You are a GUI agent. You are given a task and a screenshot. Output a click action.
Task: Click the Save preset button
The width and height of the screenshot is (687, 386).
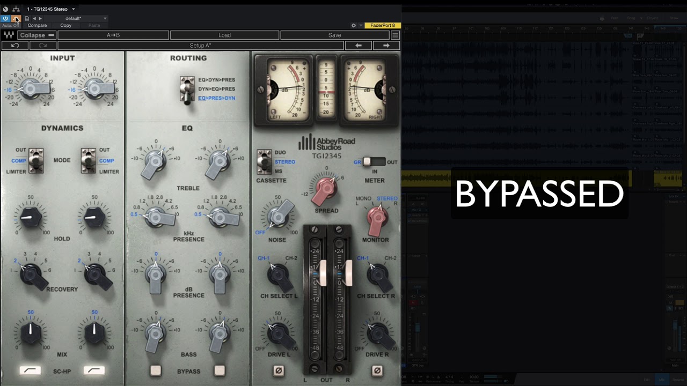pyautogui.click(x=334, y=35)
